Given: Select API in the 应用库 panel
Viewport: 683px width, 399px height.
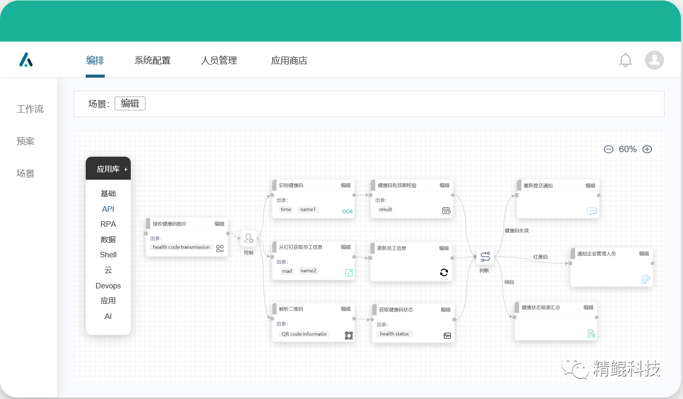Looking at the screenshot, I should click(108, 209).
